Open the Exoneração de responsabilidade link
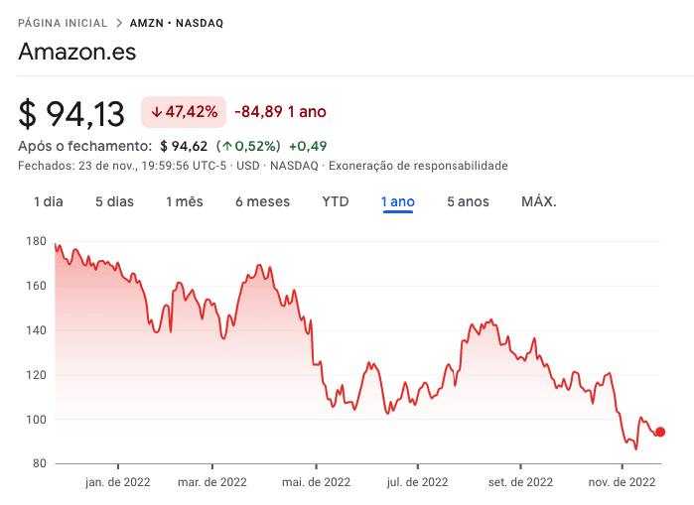 418,166
